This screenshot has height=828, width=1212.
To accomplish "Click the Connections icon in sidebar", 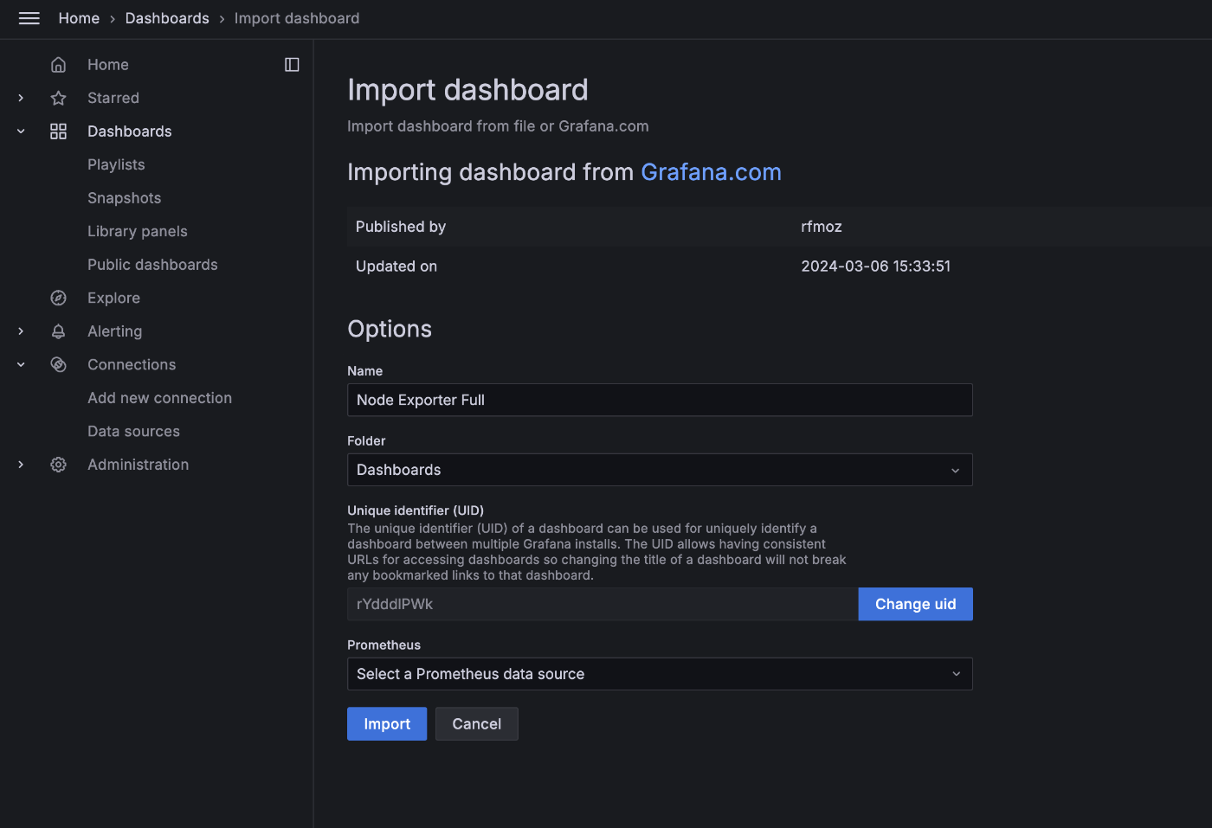I will [58, 364].
